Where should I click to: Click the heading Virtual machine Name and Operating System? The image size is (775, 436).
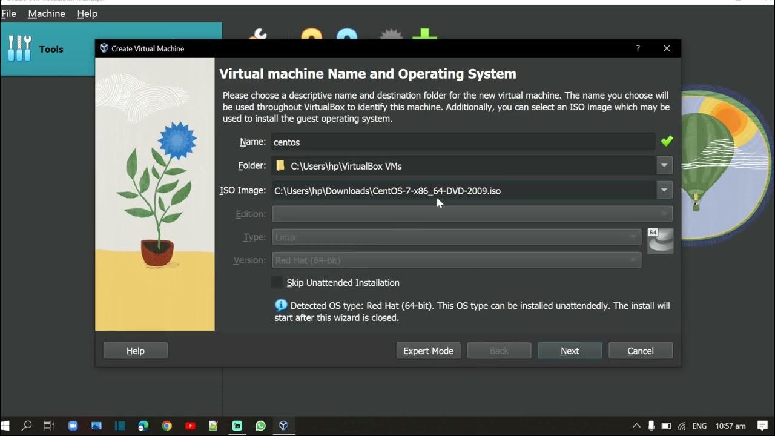(368, 74)
